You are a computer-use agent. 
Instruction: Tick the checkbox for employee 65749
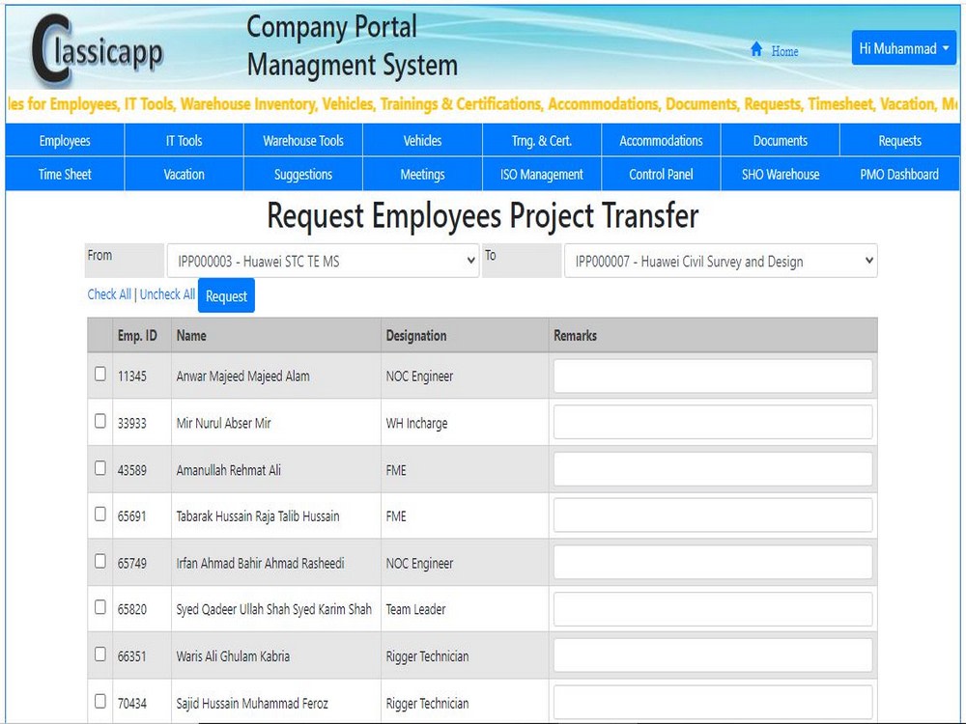pyautogui.click(x=100, y=561)
